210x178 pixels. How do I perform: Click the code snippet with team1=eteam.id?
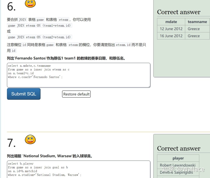click(39, 26)
